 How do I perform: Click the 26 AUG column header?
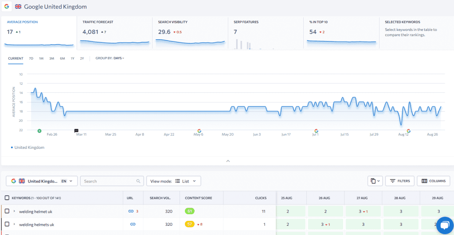coord(324,198)
